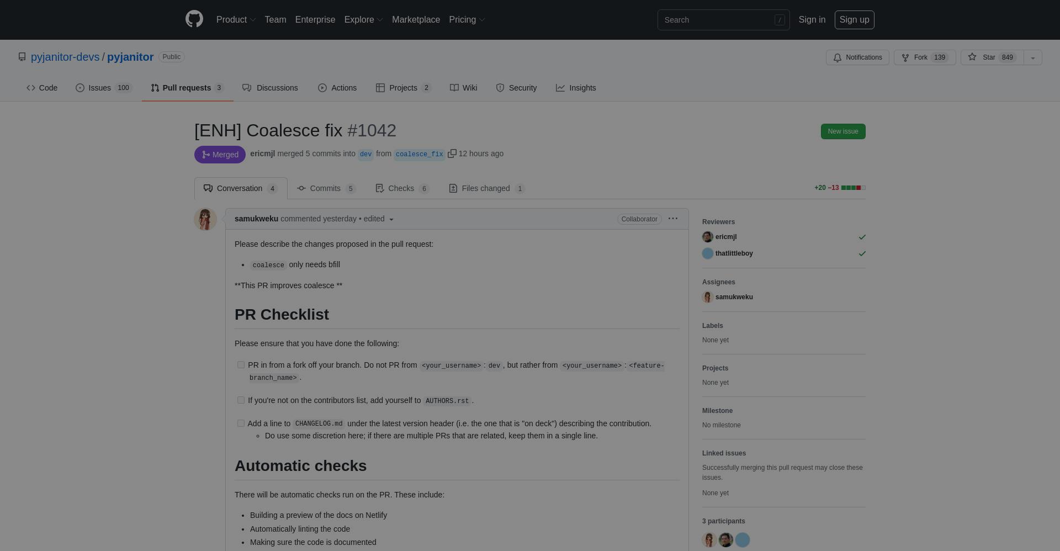
Task: Click the diffstat colored blocks
Action: point(854,188)
